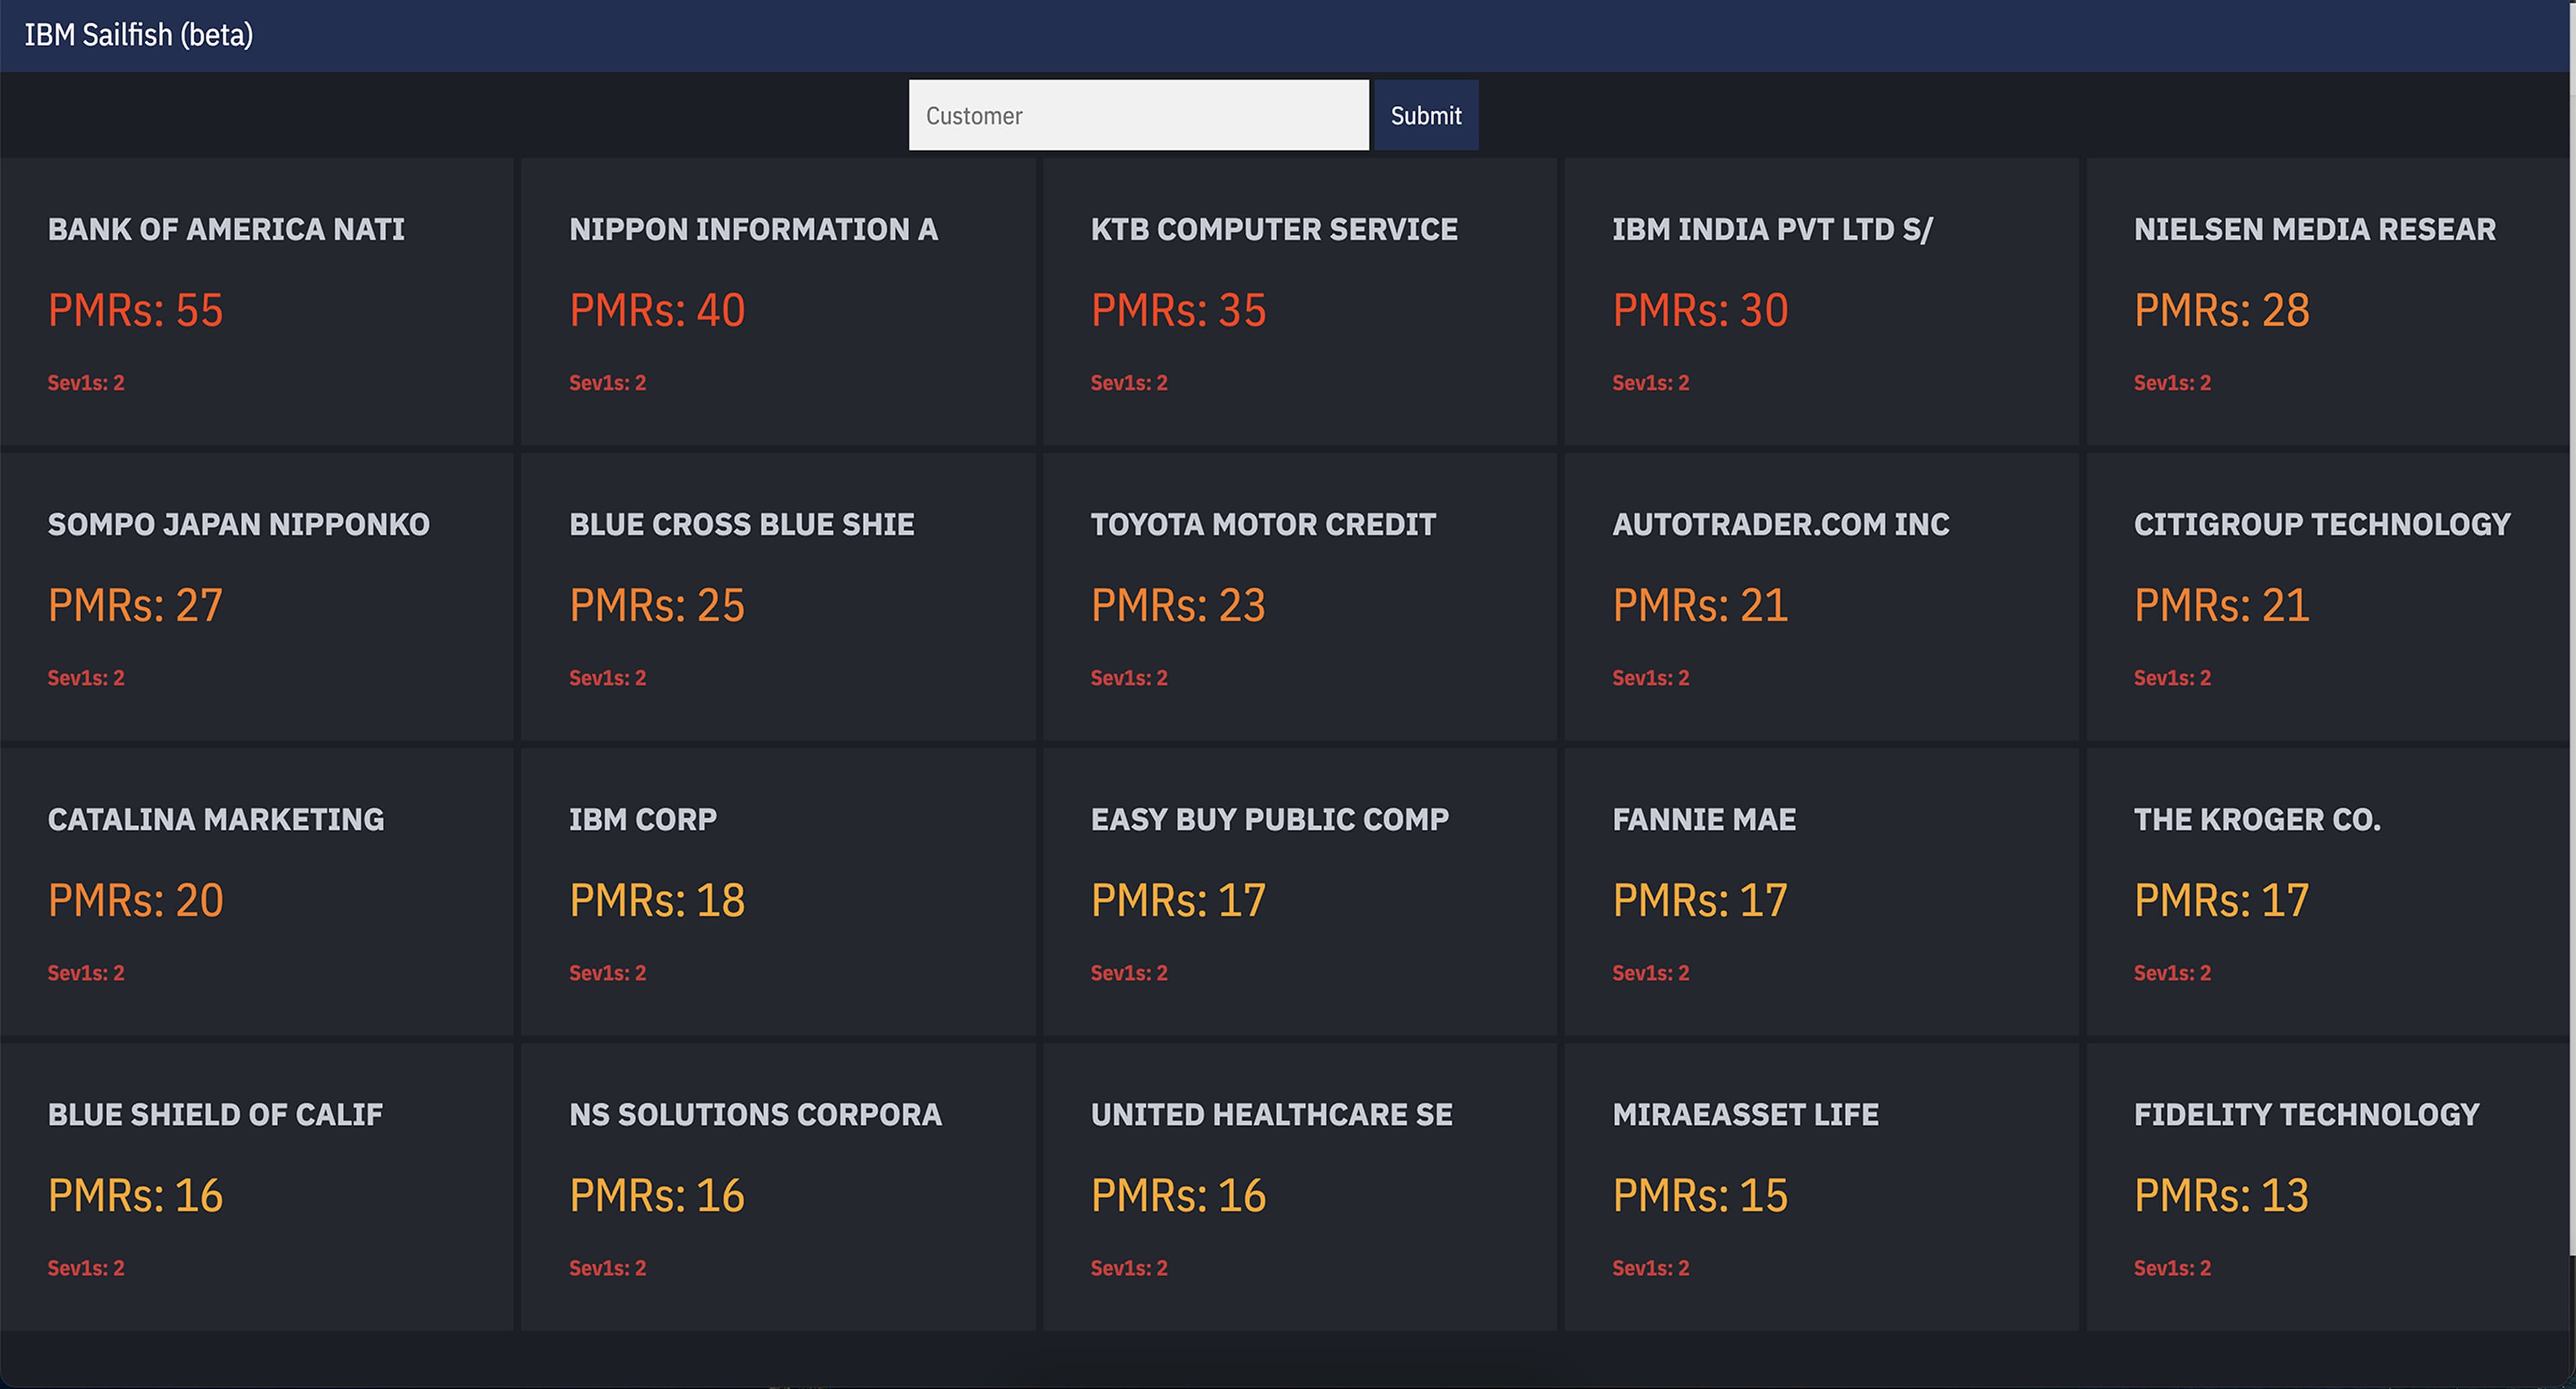Image resolution: width=2576 pixels, height=1389 pixels.
Task: Click Sev1s: 2 under FIDELITY TECHNOLOGY
Action: coord(2172,1268)
